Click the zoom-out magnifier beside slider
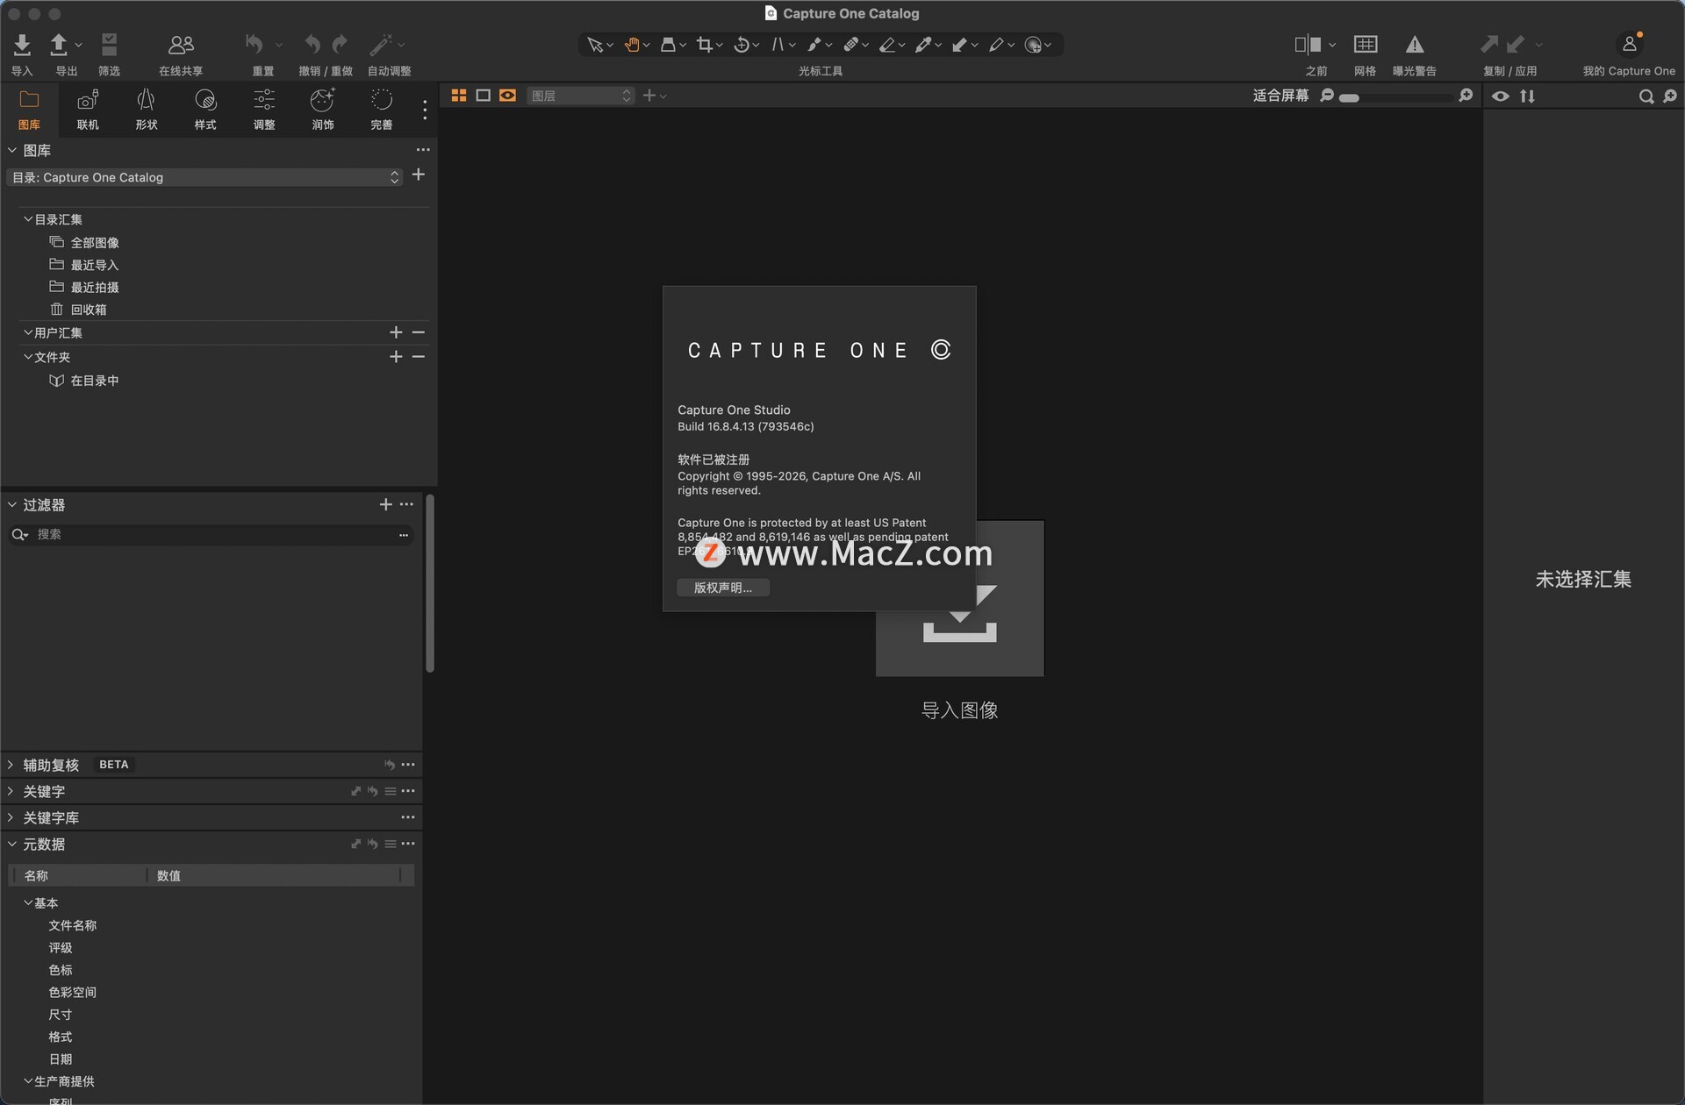 coord(1327,96)
